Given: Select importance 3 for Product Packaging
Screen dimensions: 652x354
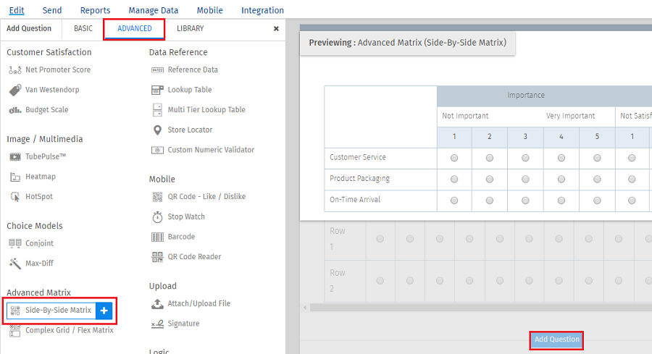Looking at the screenshot, I should point(524,179).
